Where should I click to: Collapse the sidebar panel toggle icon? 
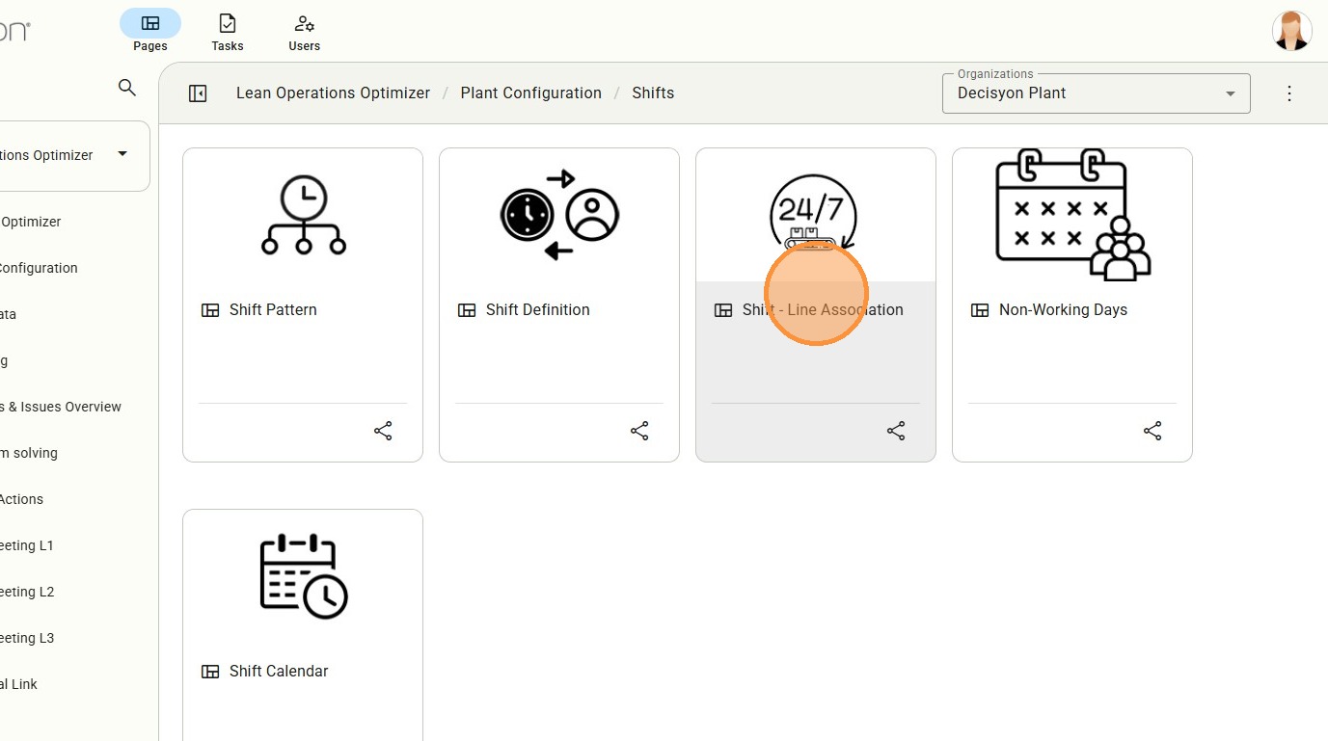pos(198,93)
